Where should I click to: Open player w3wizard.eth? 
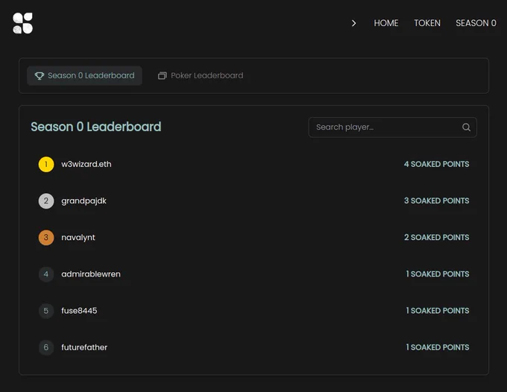(86, 164)
